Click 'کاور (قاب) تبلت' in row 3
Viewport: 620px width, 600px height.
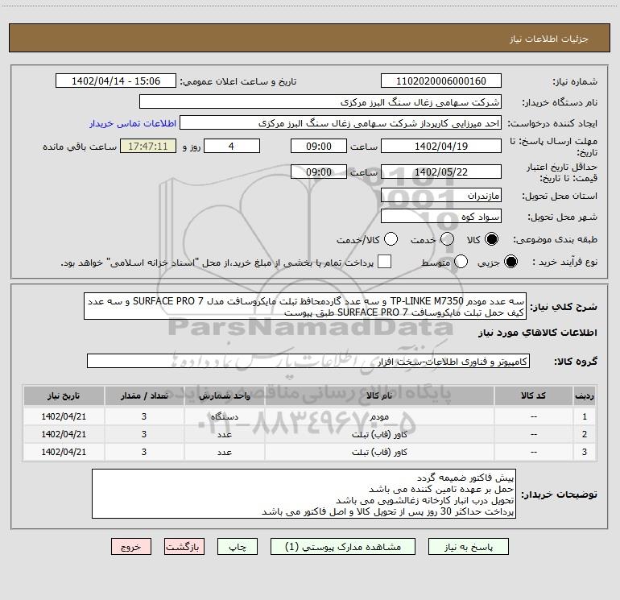(379, 452)
